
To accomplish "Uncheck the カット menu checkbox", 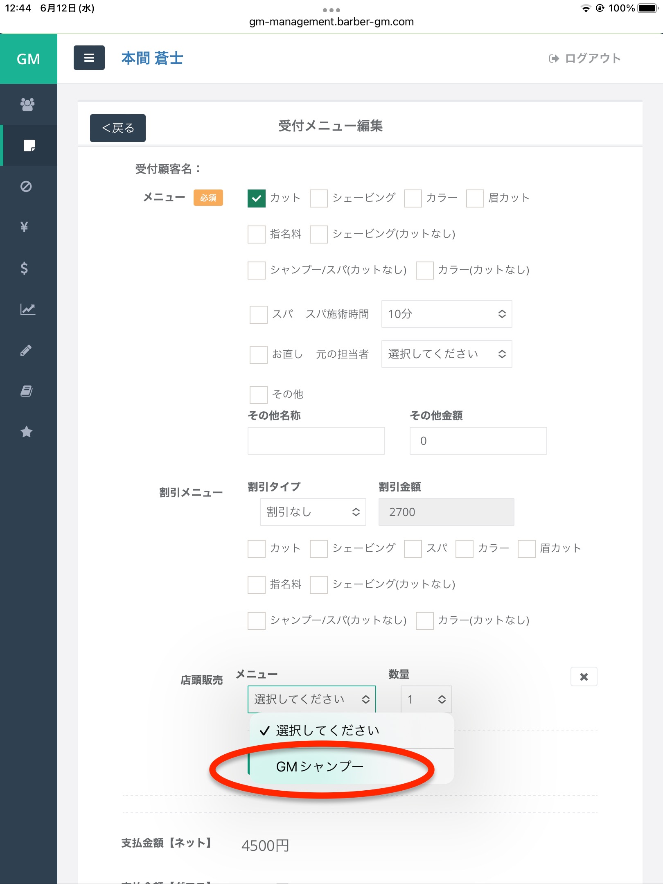I will [x=257, y=198].
